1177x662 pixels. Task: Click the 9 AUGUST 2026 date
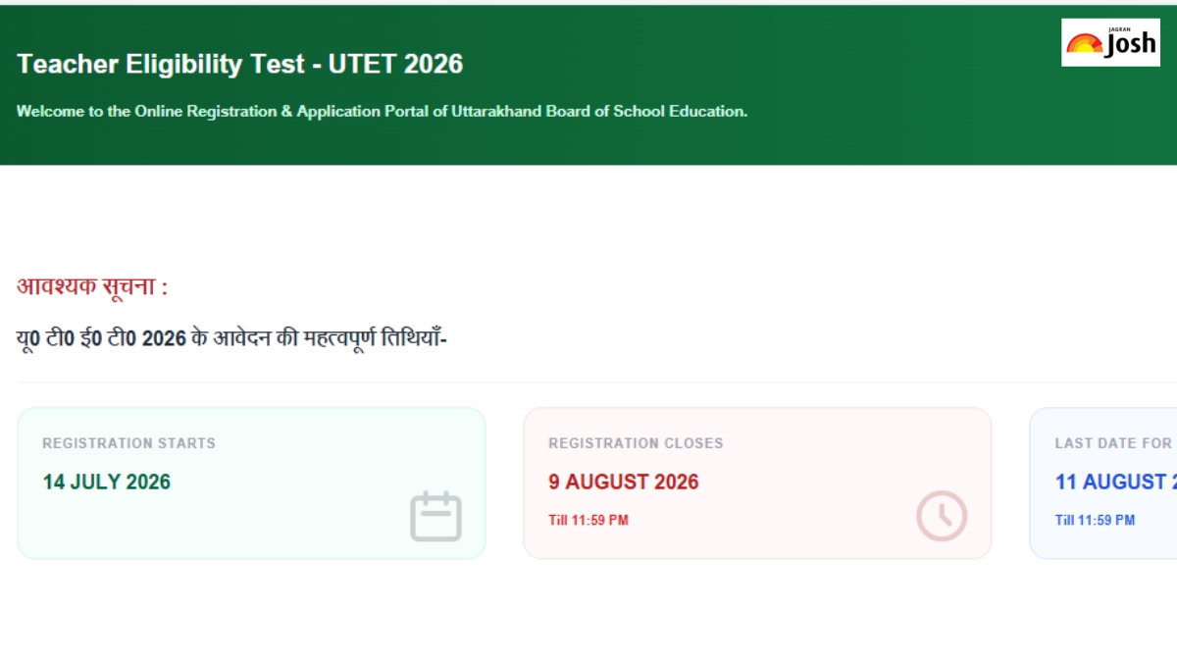(623, 482)
